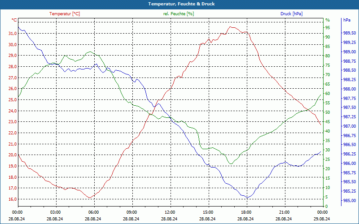
Task: Click the '26,0' temperature axis tick
Action: click(13, 89)
